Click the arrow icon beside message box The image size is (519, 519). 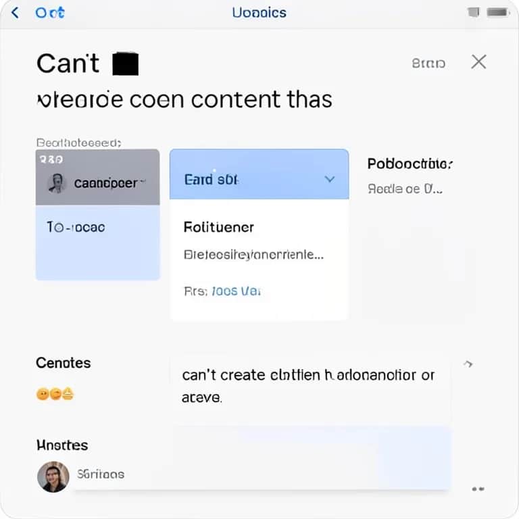468,364
